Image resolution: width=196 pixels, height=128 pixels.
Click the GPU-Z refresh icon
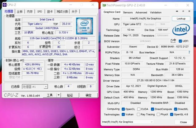(x=183, y=12)
